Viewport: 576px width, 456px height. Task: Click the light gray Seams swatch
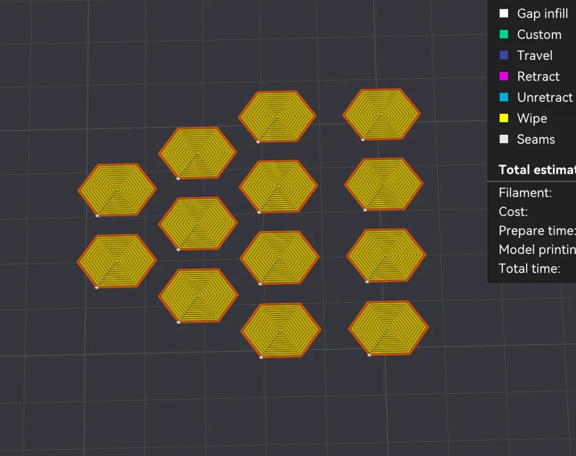coord(504,139)
